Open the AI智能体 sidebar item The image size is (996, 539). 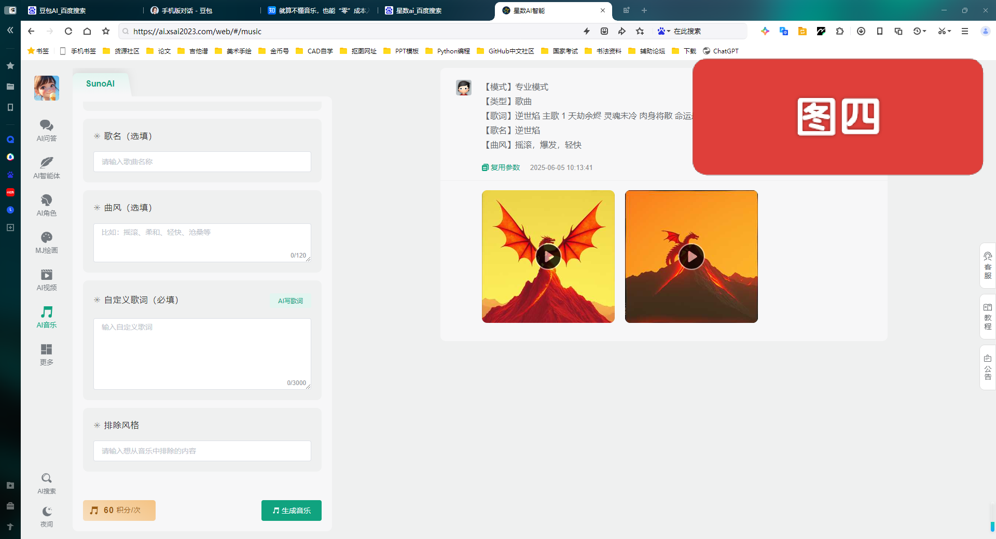point(47,168)
